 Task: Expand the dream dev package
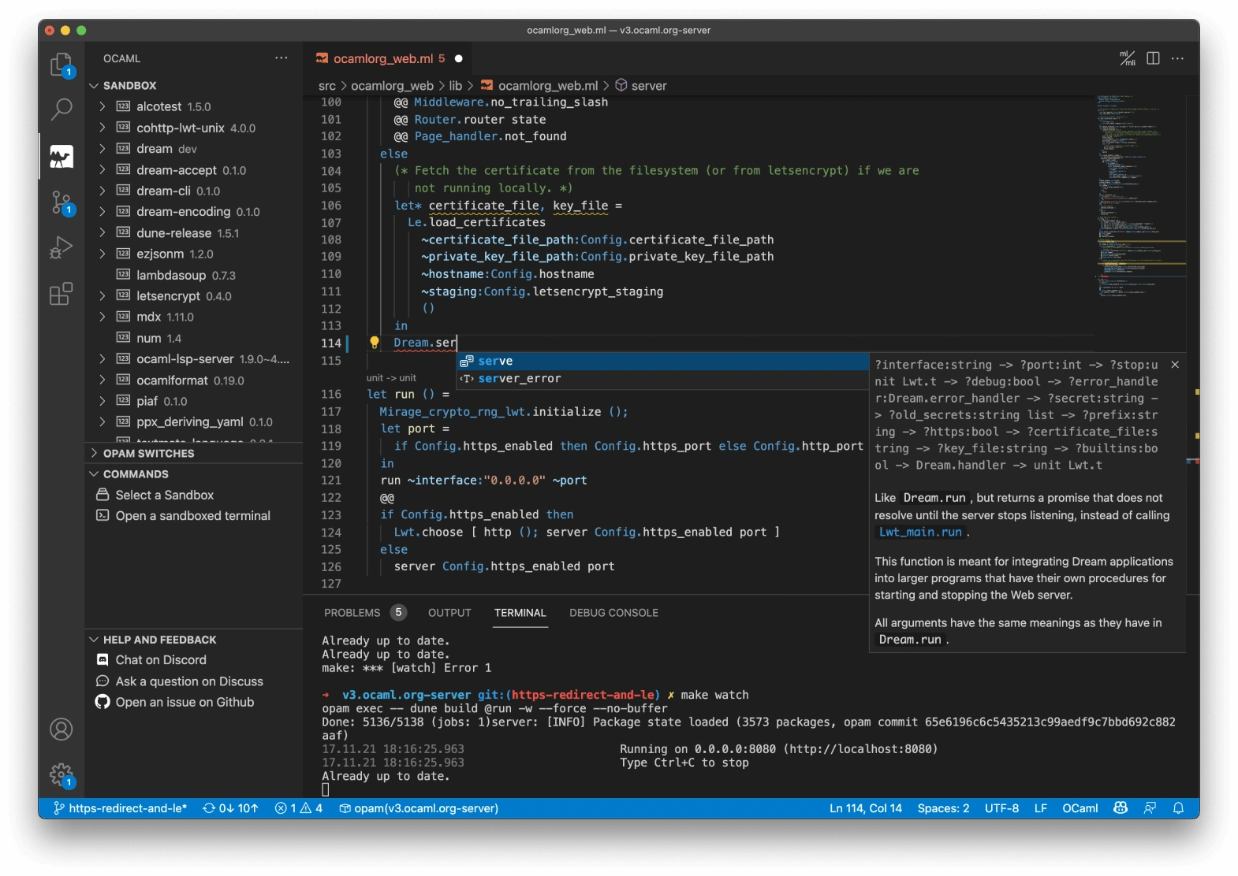(103, 149)
